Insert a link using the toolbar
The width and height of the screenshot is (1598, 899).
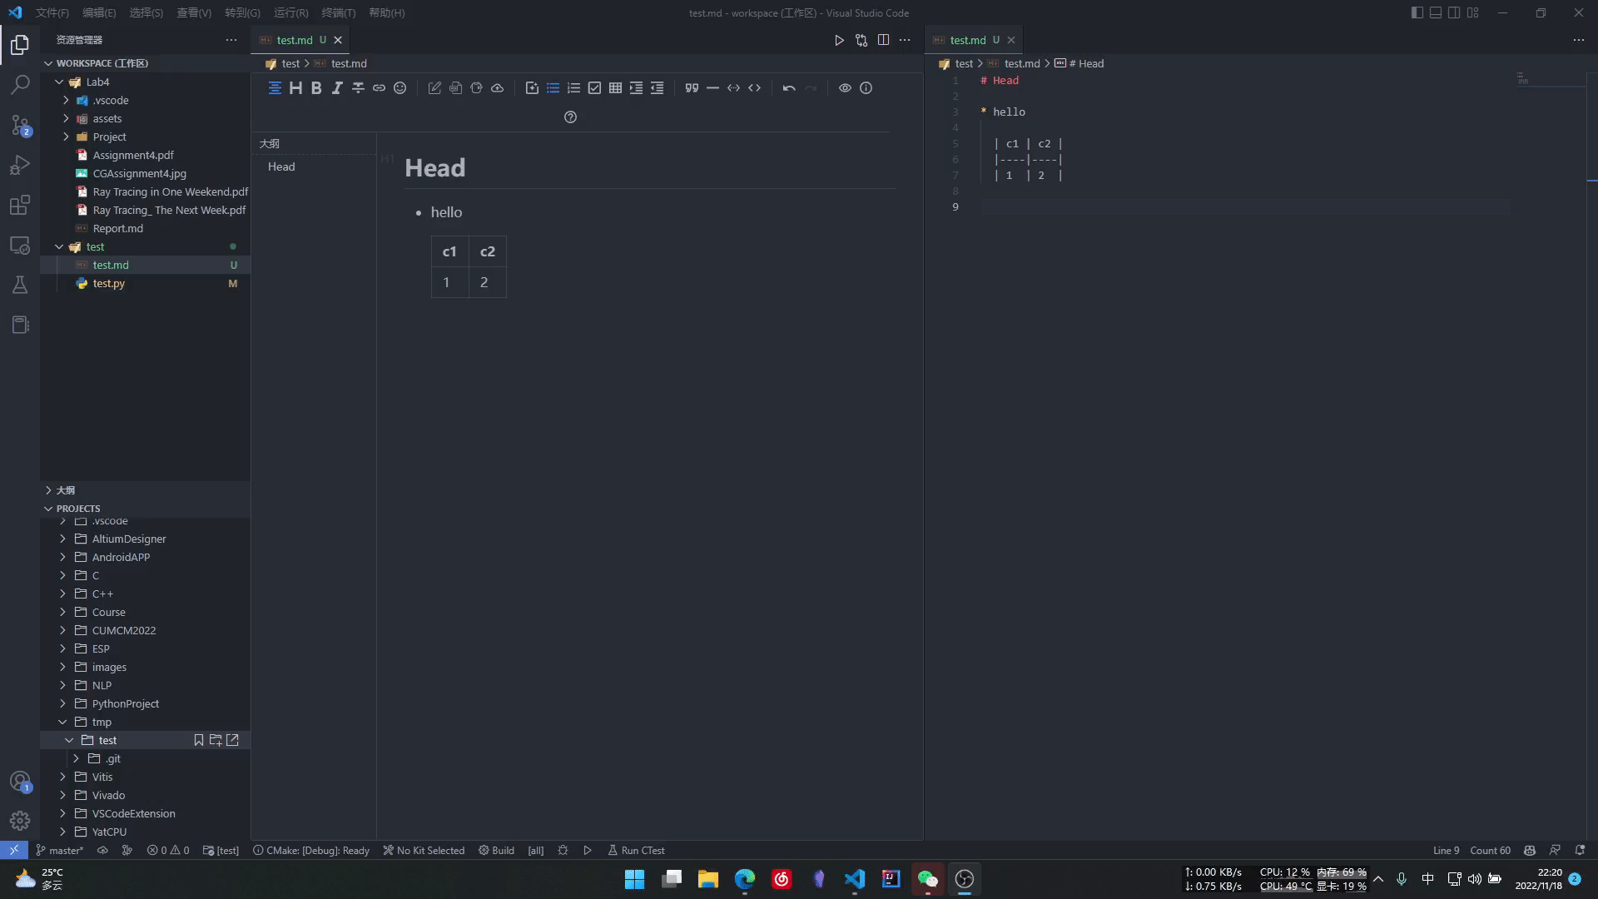click(379, 88)
